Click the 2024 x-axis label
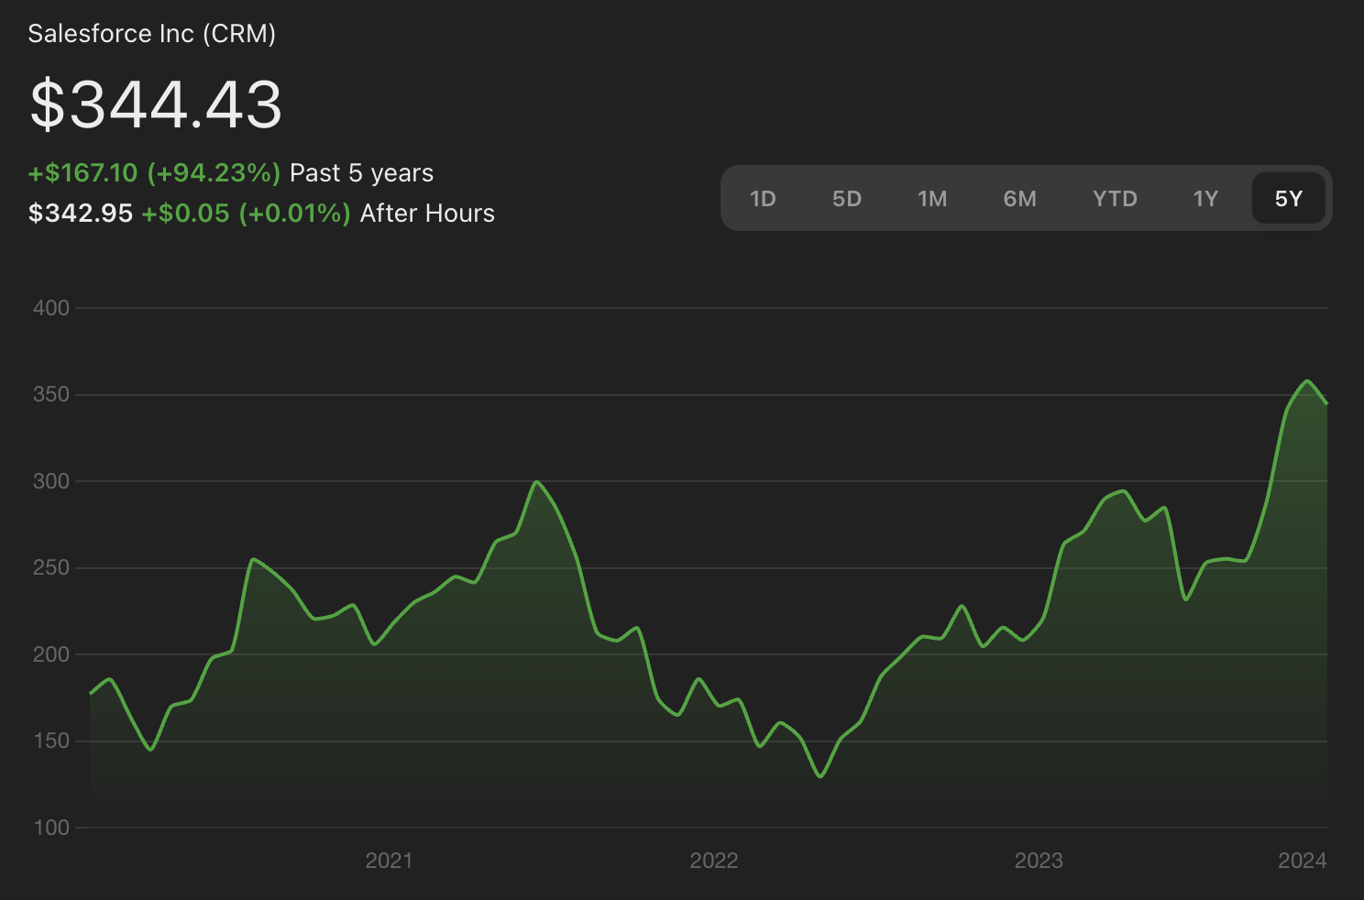The image size is (1364, 900). (1303, 861)
